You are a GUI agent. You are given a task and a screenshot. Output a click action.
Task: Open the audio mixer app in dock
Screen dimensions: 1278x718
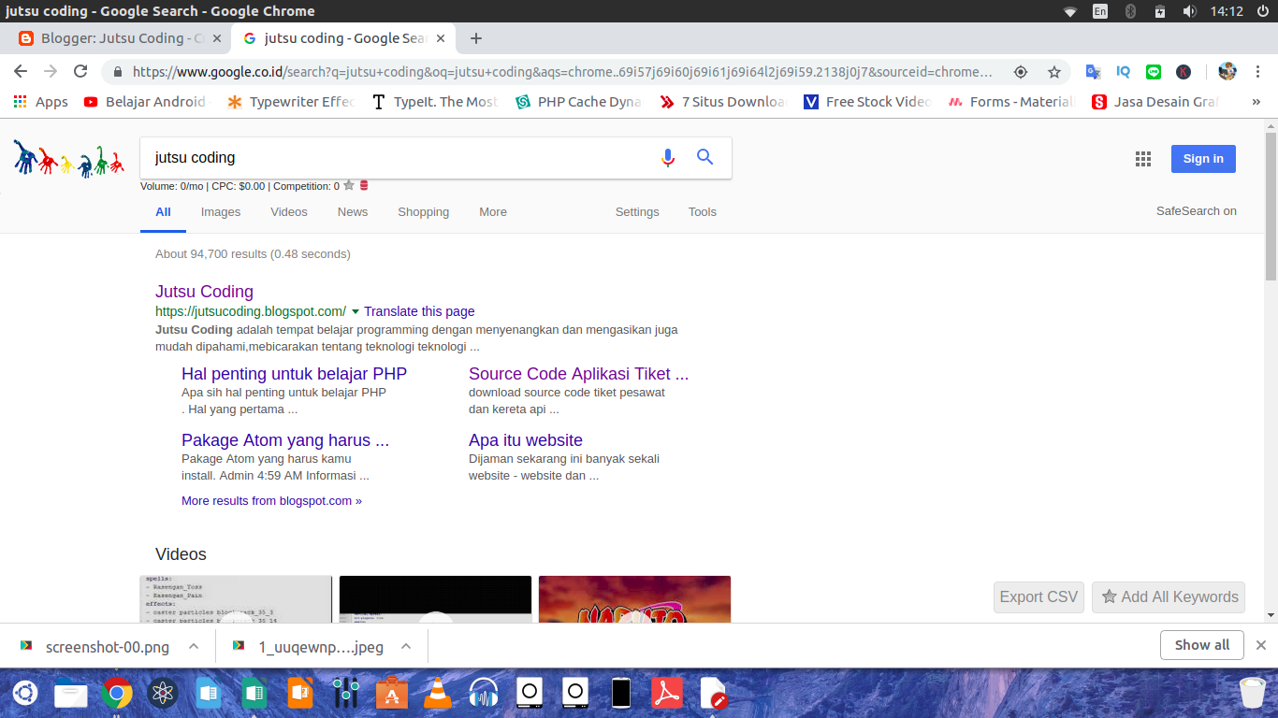pos(346,693)
